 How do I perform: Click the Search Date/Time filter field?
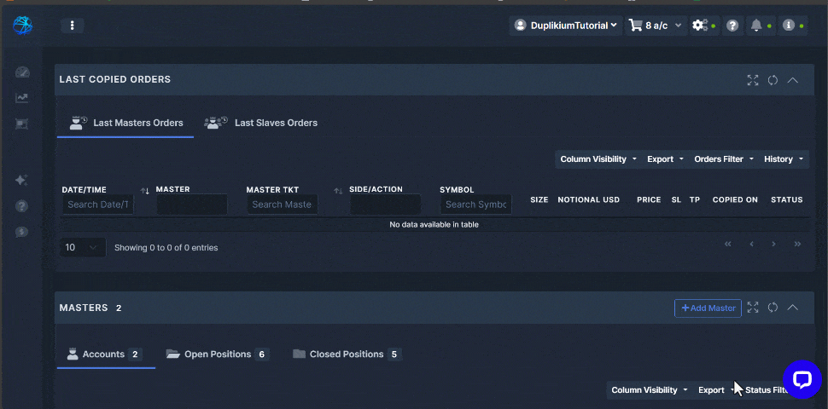[98, 204]
